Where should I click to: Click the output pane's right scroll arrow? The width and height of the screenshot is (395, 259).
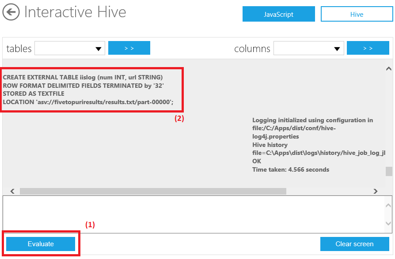[376, 191]
